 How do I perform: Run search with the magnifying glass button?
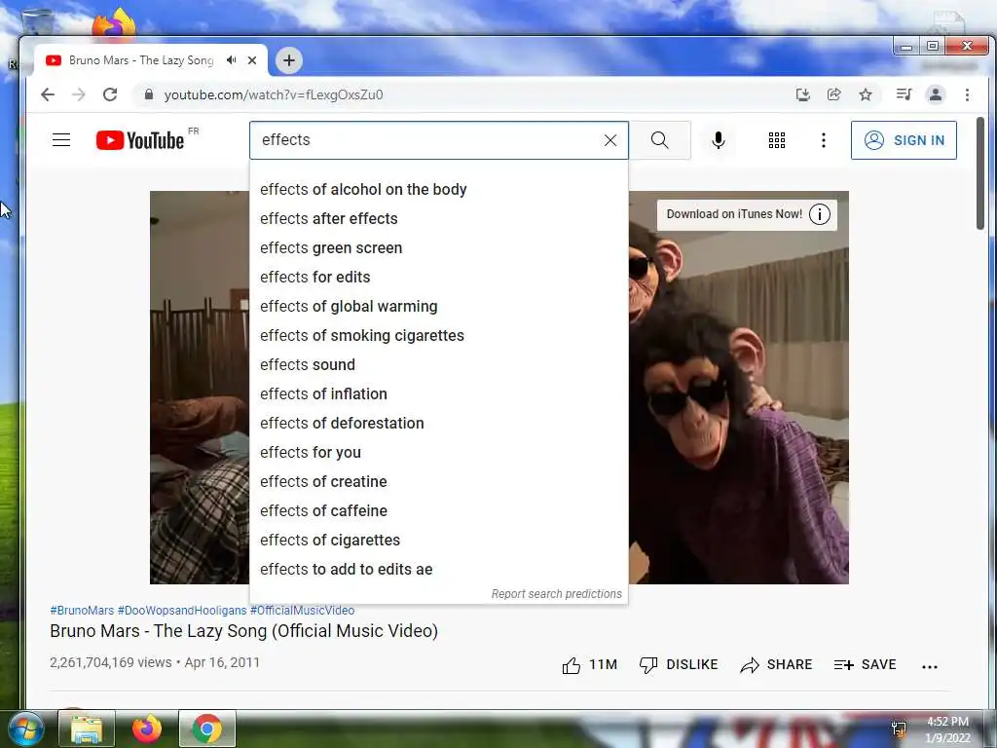coord(660,140)
